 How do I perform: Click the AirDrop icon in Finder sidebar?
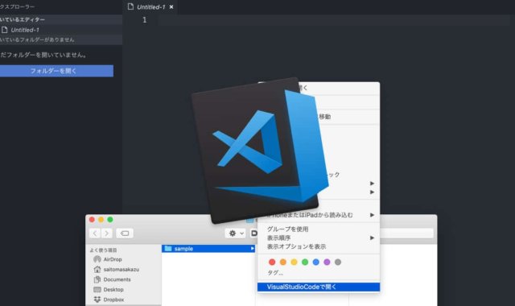point(97,259)
